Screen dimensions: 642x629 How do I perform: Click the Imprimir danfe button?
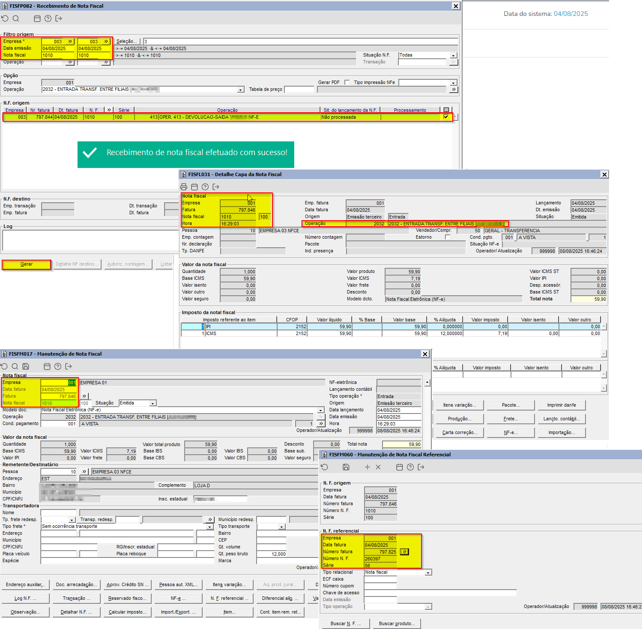pos(561,405)
